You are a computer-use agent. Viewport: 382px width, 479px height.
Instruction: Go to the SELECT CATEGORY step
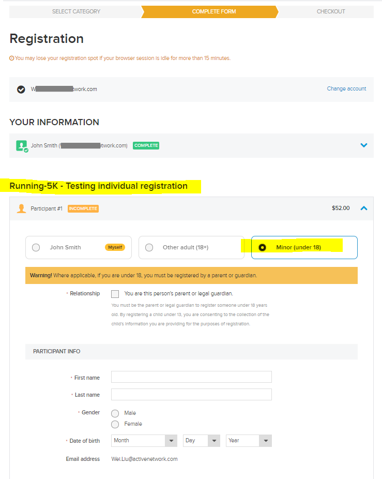coord(76,11)
